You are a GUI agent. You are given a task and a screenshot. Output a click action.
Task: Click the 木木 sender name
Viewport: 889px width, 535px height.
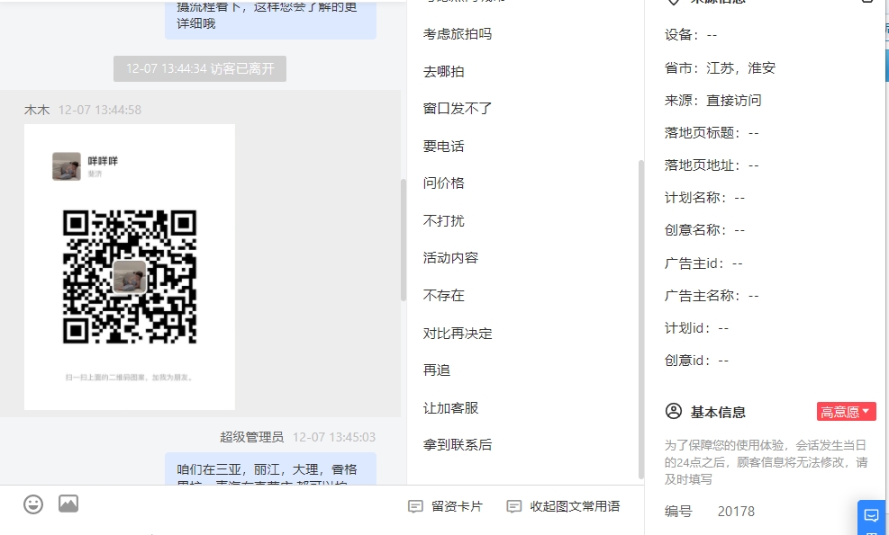[x=37, y=110]
